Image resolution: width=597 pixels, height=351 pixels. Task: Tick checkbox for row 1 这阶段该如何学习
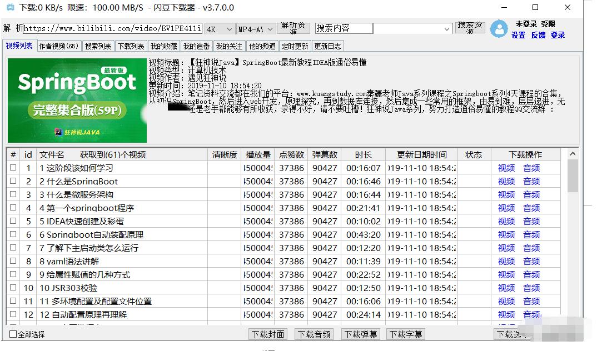click(13, 167)
